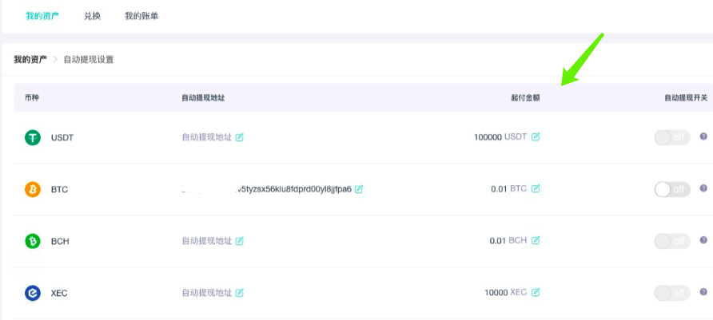
Task: Edit the 0.01 BCH threshold amount
Action: pyautogui.click(x=536, y=240)
